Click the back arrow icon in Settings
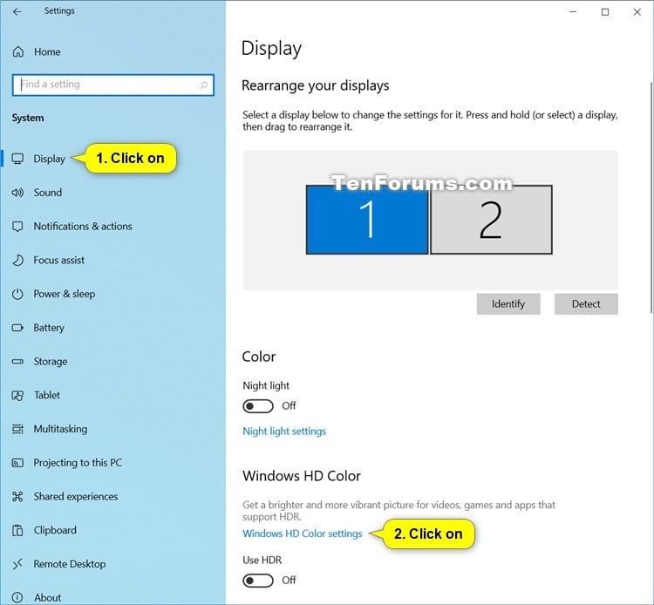Image resolution: width=654 pixels, height=605 pixels. point(17,11)
